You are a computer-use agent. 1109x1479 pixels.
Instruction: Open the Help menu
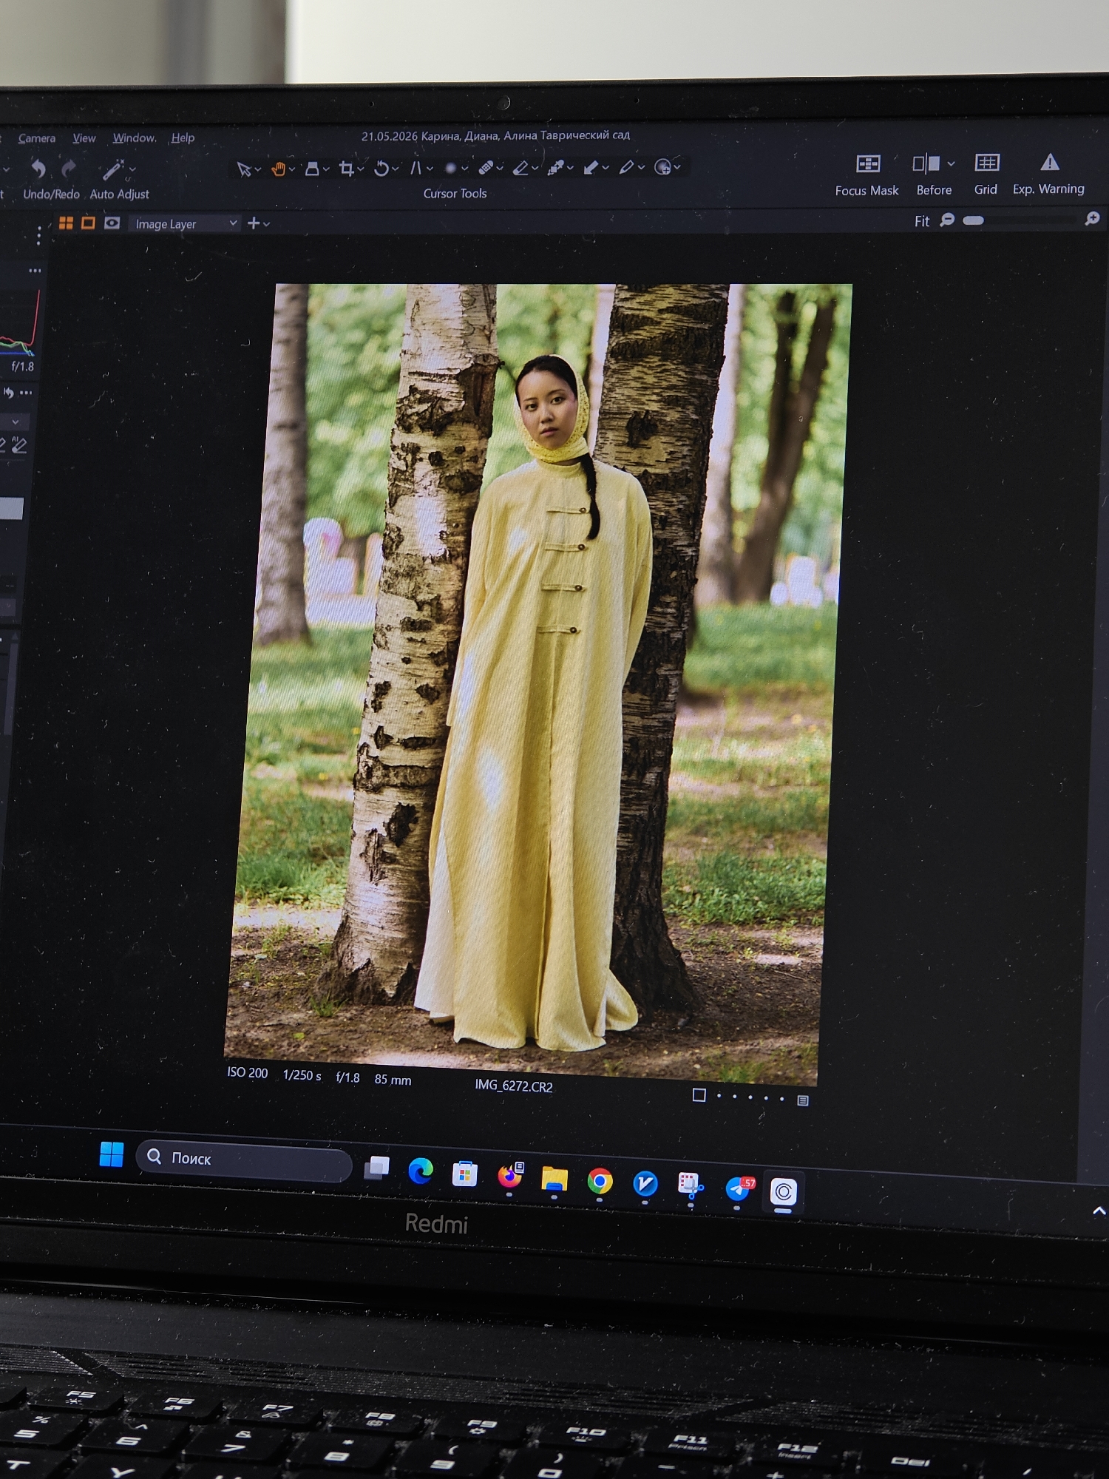pos(183,138)
